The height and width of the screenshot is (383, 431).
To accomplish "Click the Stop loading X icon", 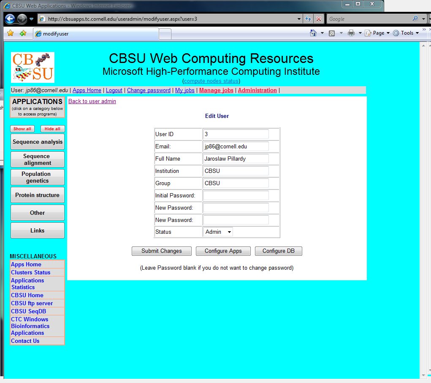I will point(319,19).
